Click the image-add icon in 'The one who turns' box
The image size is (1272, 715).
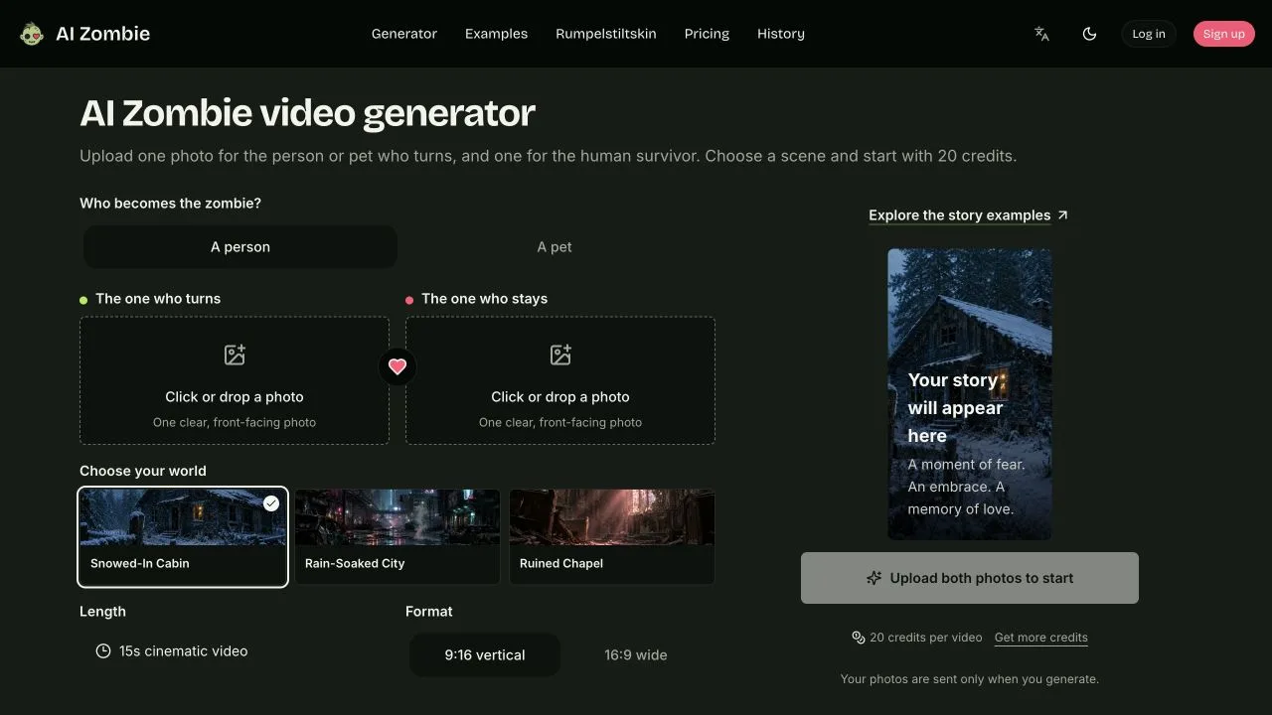[235, 355]
